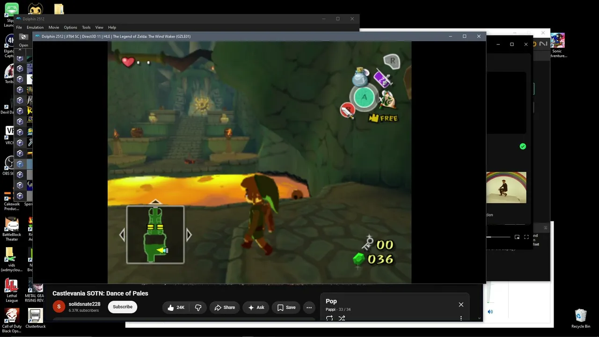Click the red heart life icon
This screenshot has width=599, height=337.
128,61
